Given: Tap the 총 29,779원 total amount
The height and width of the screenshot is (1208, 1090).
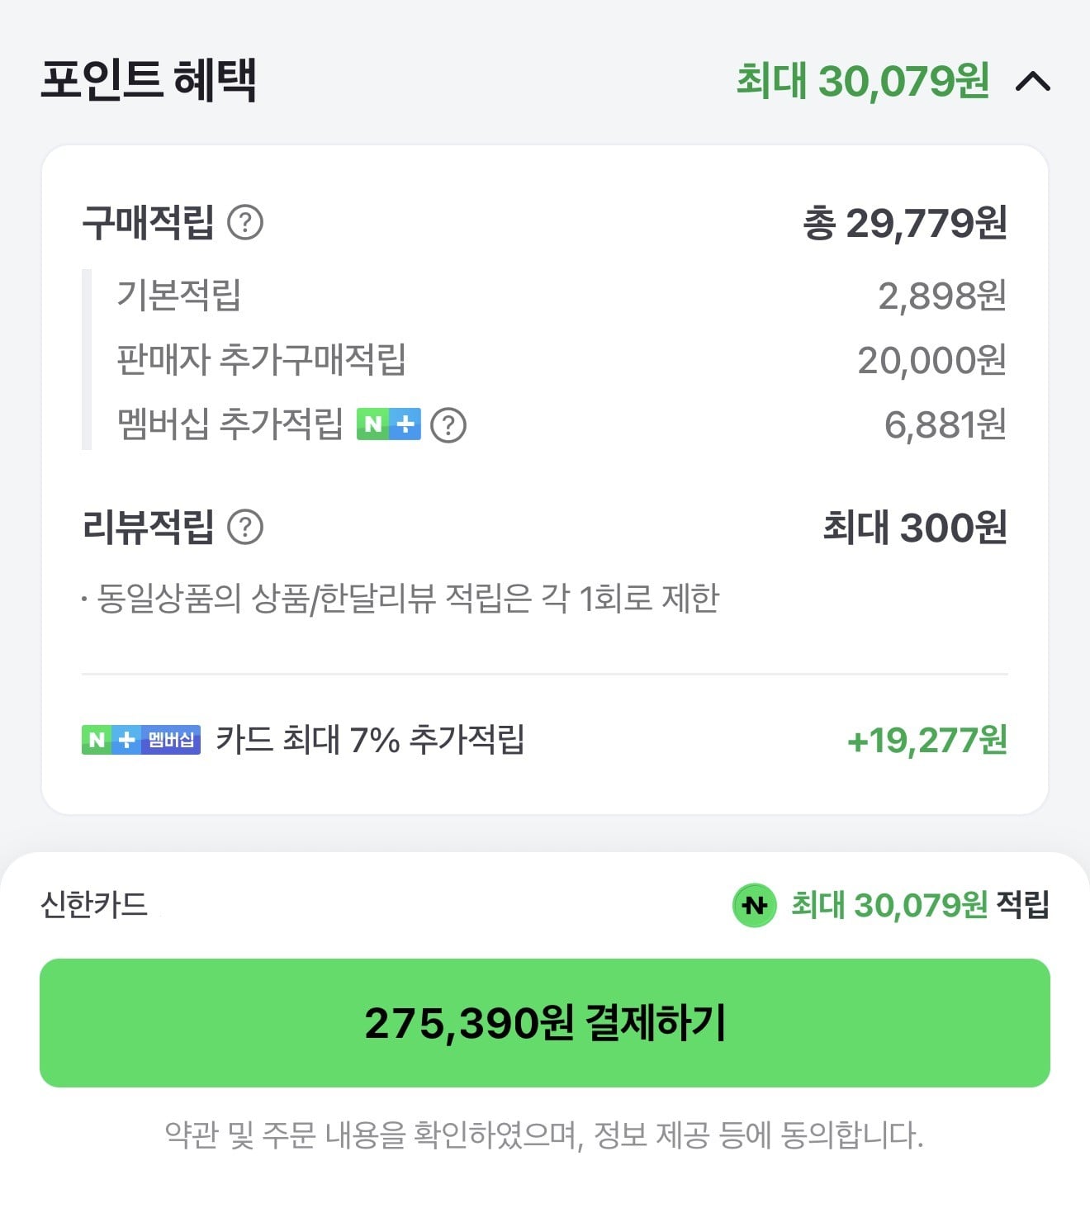Looking at the screenshot, I should [x=904, y=223].
